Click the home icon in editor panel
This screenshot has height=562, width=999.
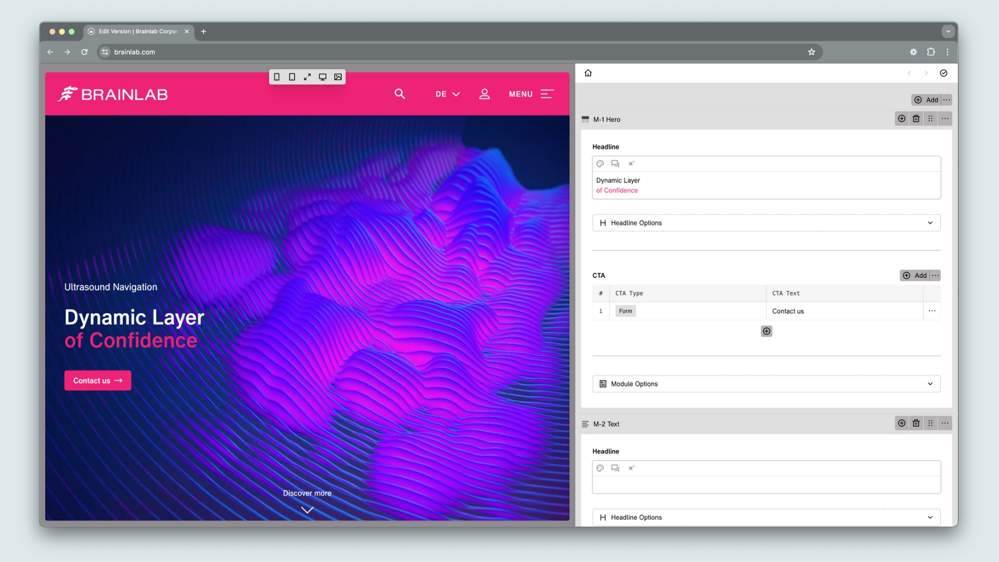coord(588,73)
